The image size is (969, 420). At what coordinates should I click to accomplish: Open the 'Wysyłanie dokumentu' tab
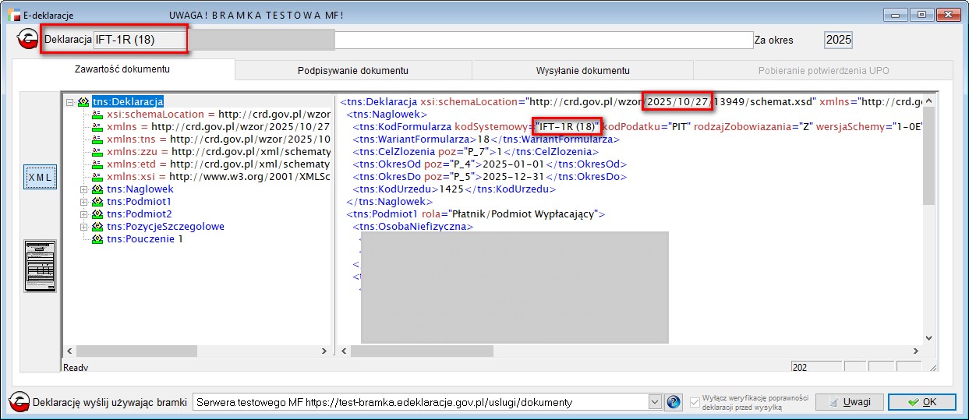pos(582,70)
